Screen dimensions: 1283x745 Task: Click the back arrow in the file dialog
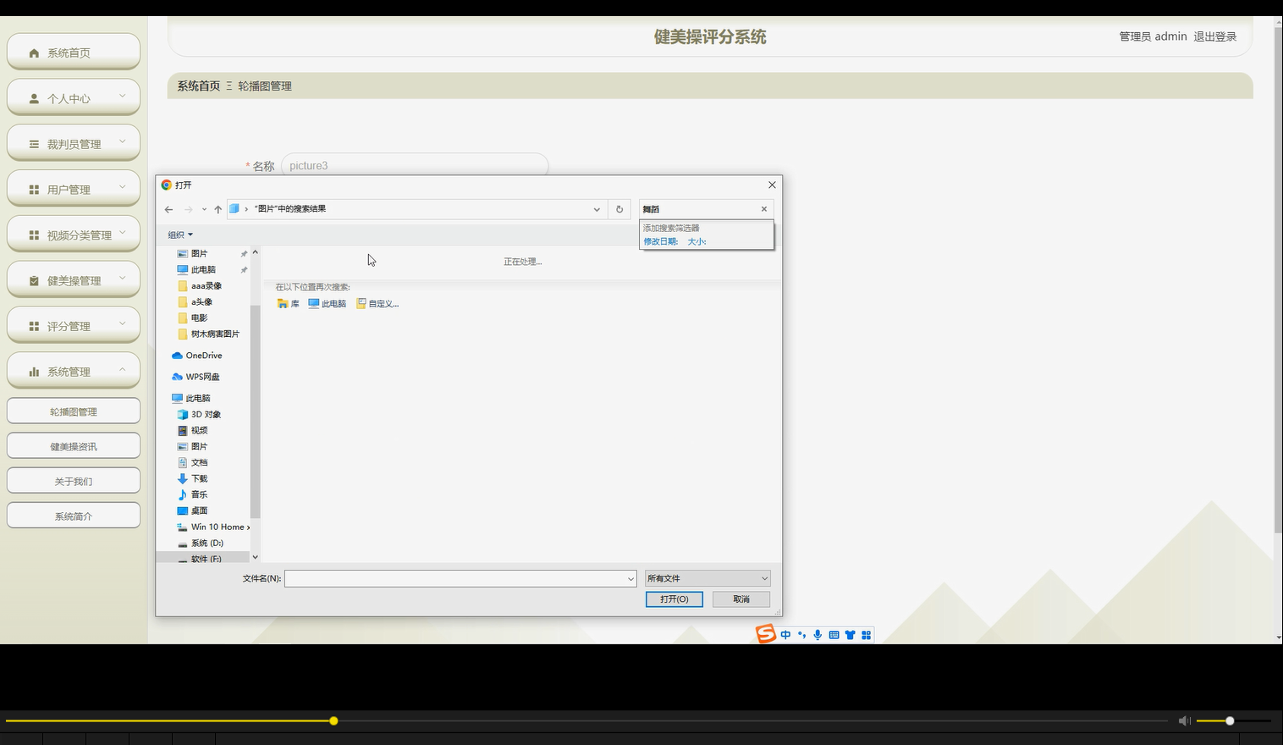tap(168, 209)
